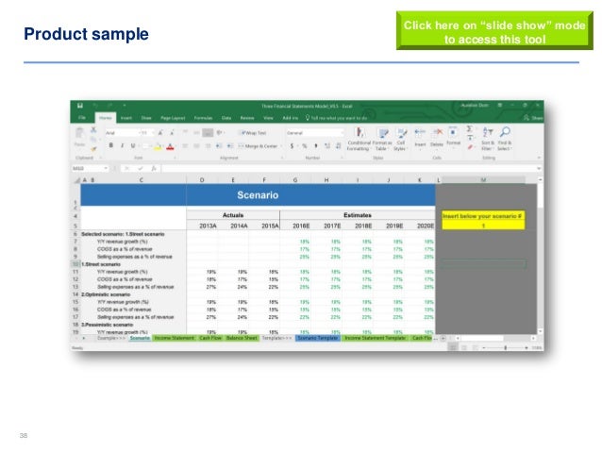
Task: Open the Income Statement Template sheet tab
Action: 376,338
